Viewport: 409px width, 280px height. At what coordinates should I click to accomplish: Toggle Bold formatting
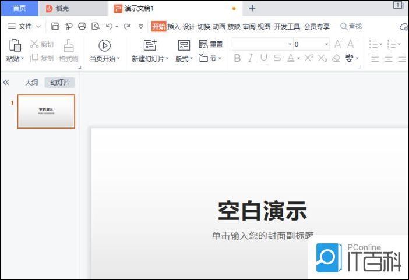(x=237, y=58)
